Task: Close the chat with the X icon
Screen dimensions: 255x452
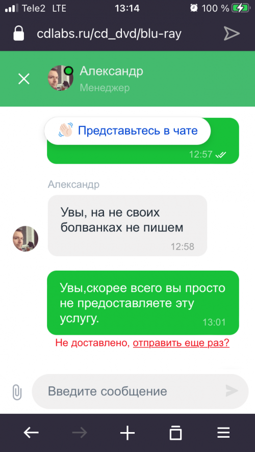Action: 24,78
